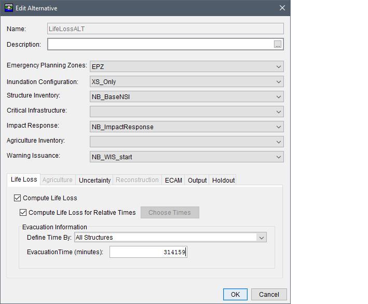Viewport: 368px width, 304px height.
Task: Open the Holdout tab
Action: 223,180
